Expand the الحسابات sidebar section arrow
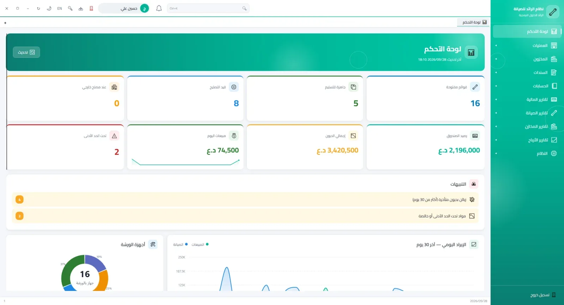This screenshot has width=564, height=305. [496, 86]
